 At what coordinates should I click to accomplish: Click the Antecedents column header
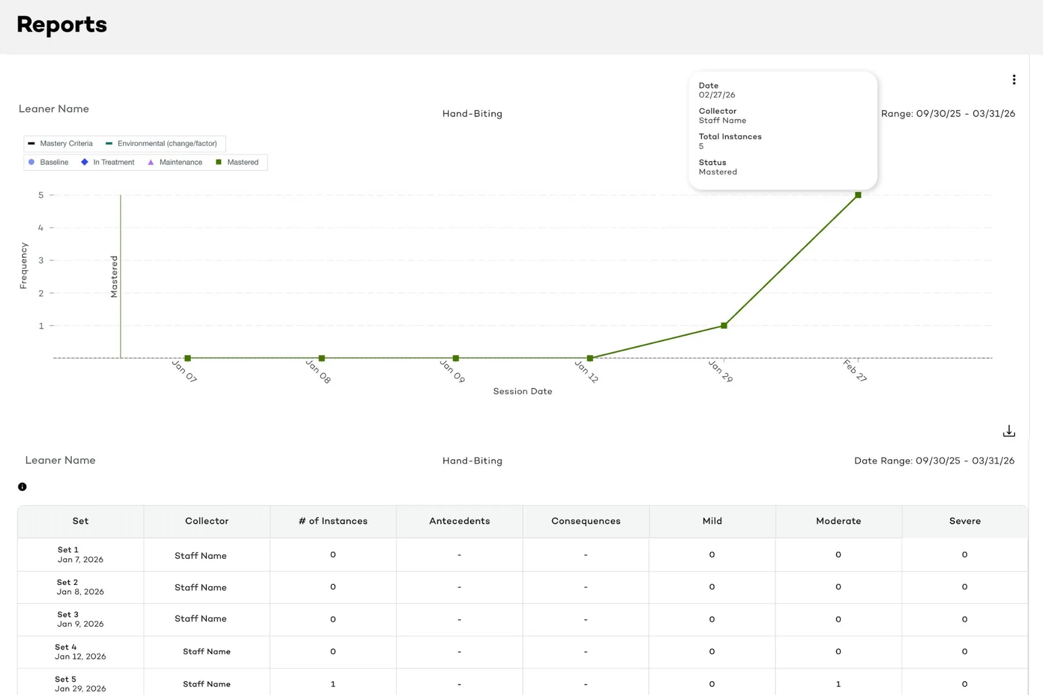(459, 521)
